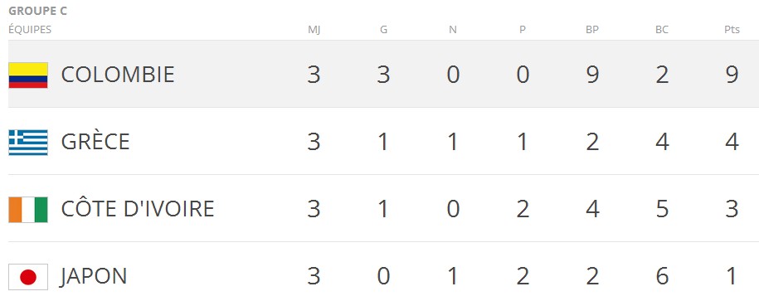Click the G wins column header
This screenshot has height=301, width=759.
pyautogui.click(x=383, y=30)
